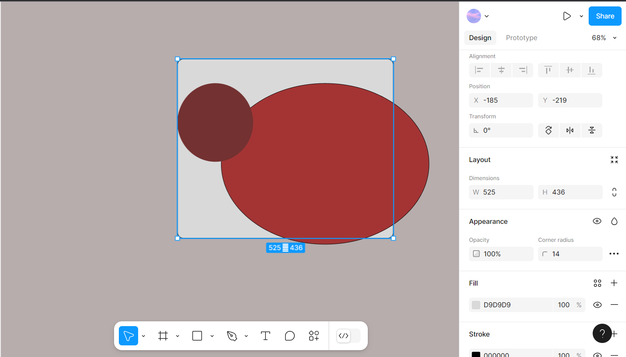Select the Pen tool
The image size is (626, 357).
tap(232, 336)
